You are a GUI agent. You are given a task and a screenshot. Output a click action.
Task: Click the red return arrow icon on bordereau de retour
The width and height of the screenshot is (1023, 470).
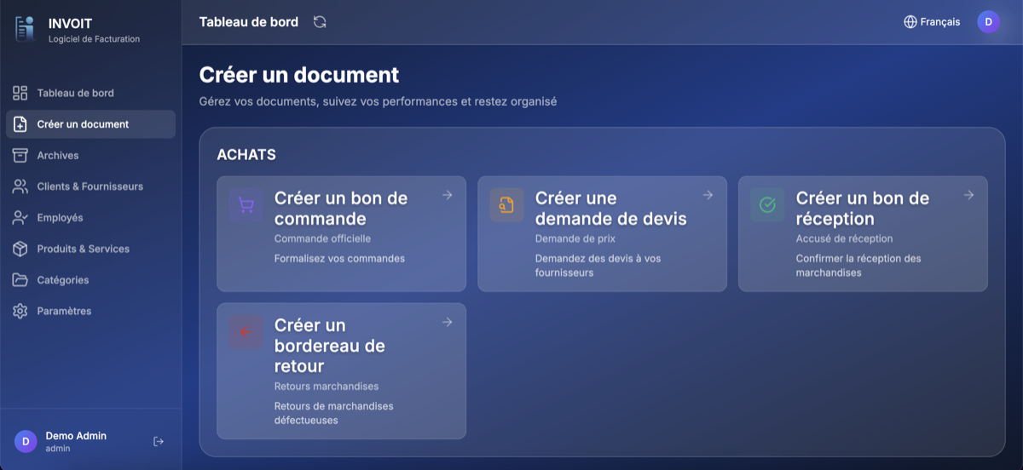(x=246, y=332)
